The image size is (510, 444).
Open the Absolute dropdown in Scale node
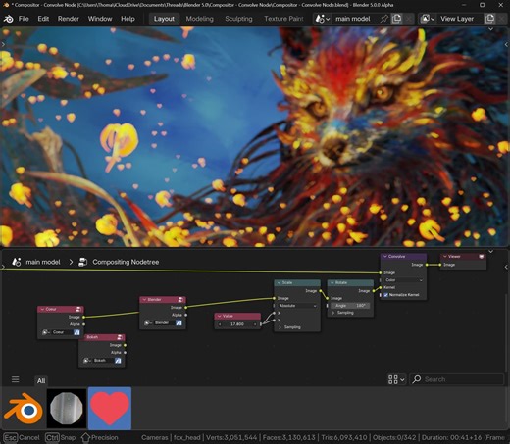tap(297, 306)
